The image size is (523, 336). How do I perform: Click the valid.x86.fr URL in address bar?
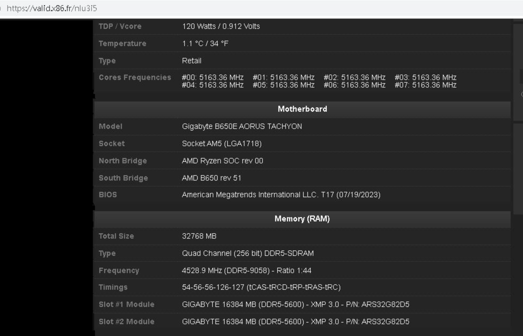(52, 8)
